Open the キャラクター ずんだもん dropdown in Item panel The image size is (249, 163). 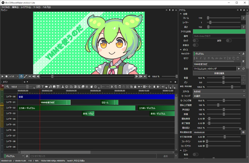tap(217, 54)
